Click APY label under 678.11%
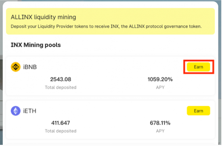 [160, 131]
